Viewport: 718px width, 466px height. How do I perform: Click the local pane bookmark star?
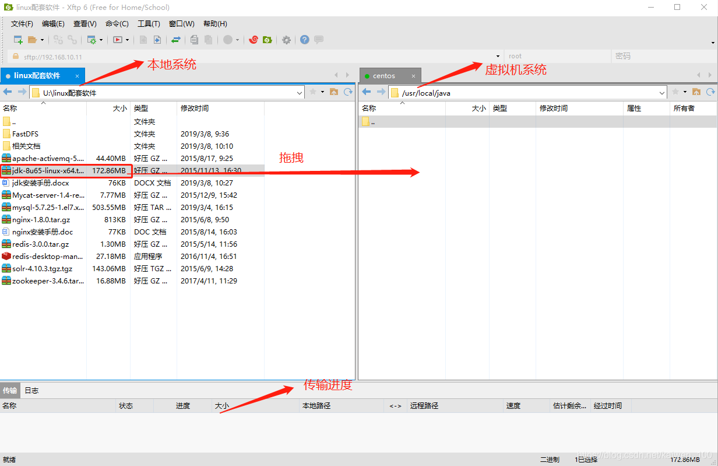coord(313,92)
